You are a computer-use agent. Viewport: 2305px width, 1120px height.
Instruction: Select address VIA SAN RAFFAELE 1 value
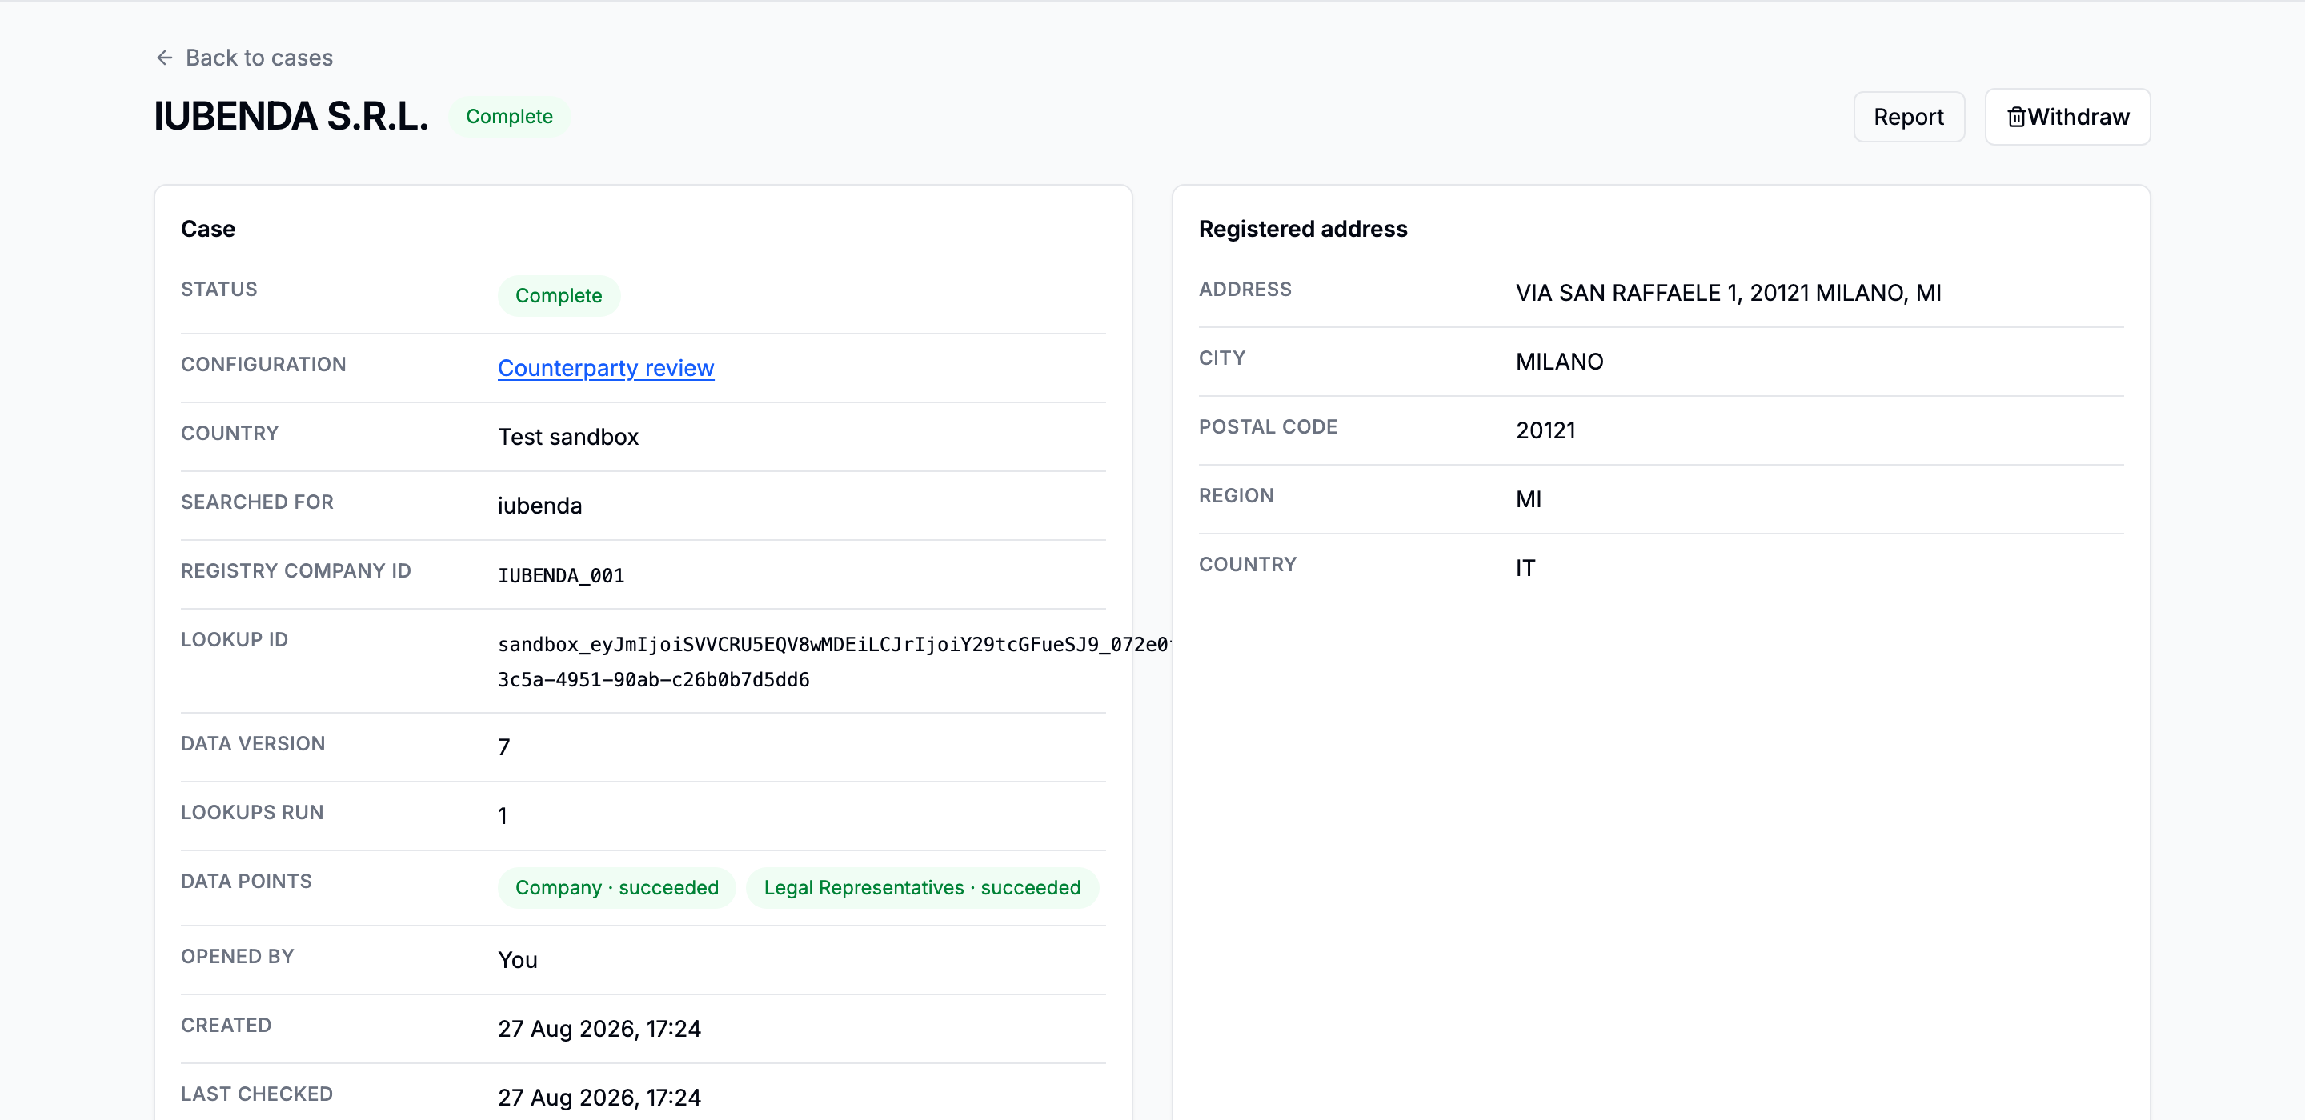tap(1728, 294)
